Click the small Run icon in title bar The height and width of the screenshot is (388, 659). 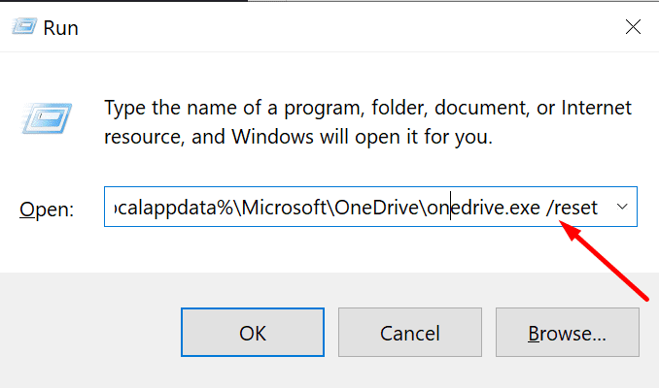23,27
